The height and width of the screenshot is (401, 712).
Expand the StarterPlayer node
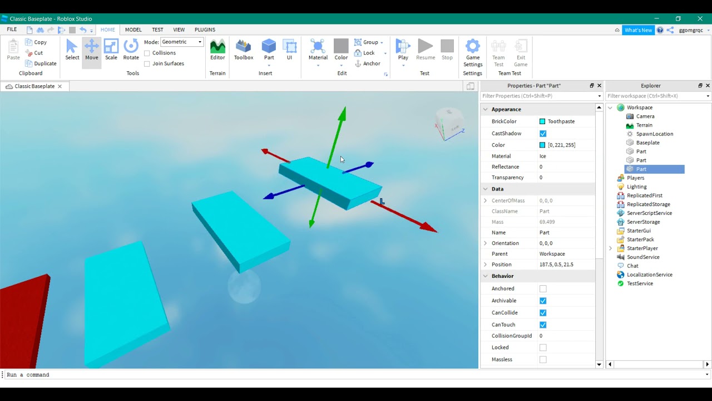[610, 248]
